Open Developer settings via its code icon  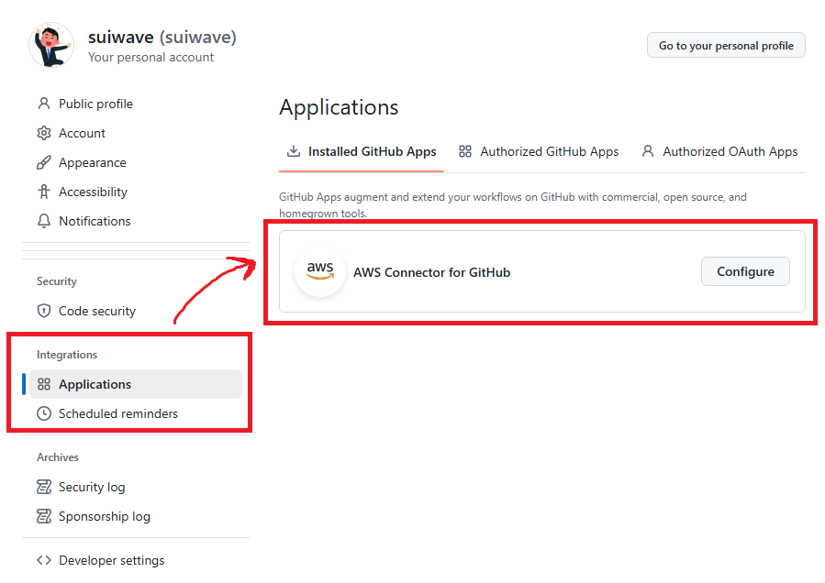click(43, 560)
